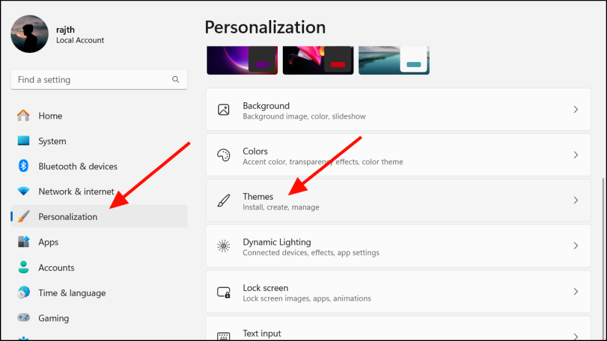Click the Bluetooth symbol icon in sidebar
Image resolution: width=607 pixels, height=341 pixels.
click(23, 166)
